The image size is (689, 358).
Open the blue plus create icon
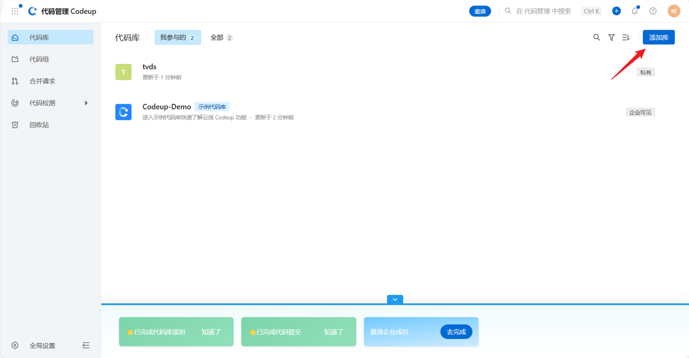pyautogui.click(x=616, y=11)
